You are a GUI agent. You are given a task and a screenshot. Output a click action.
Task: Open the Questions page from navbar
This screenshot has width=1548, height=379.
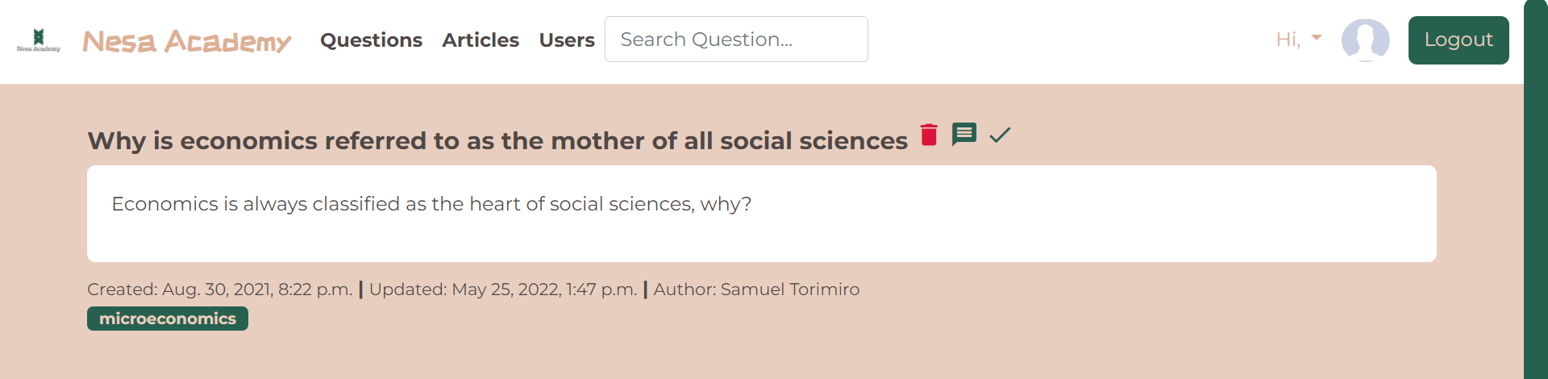pyautogui.click(x=371, y=40)
